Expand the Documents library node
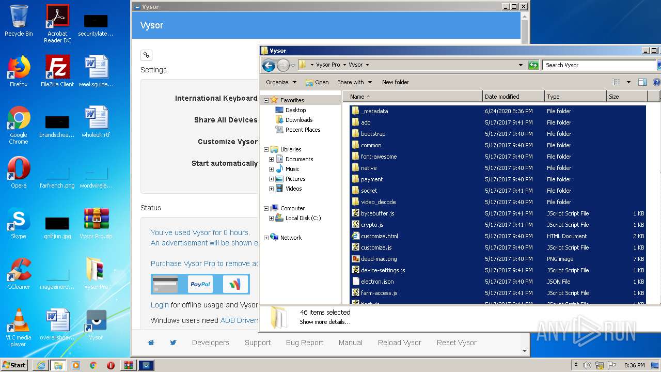The height and width of the screenshot is (372, 661). pos(271,159)
